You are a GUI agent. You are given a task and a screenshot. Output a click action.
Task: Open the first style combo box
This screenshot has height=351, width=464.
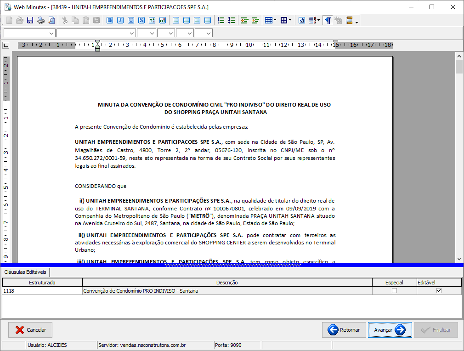(29, 33)
